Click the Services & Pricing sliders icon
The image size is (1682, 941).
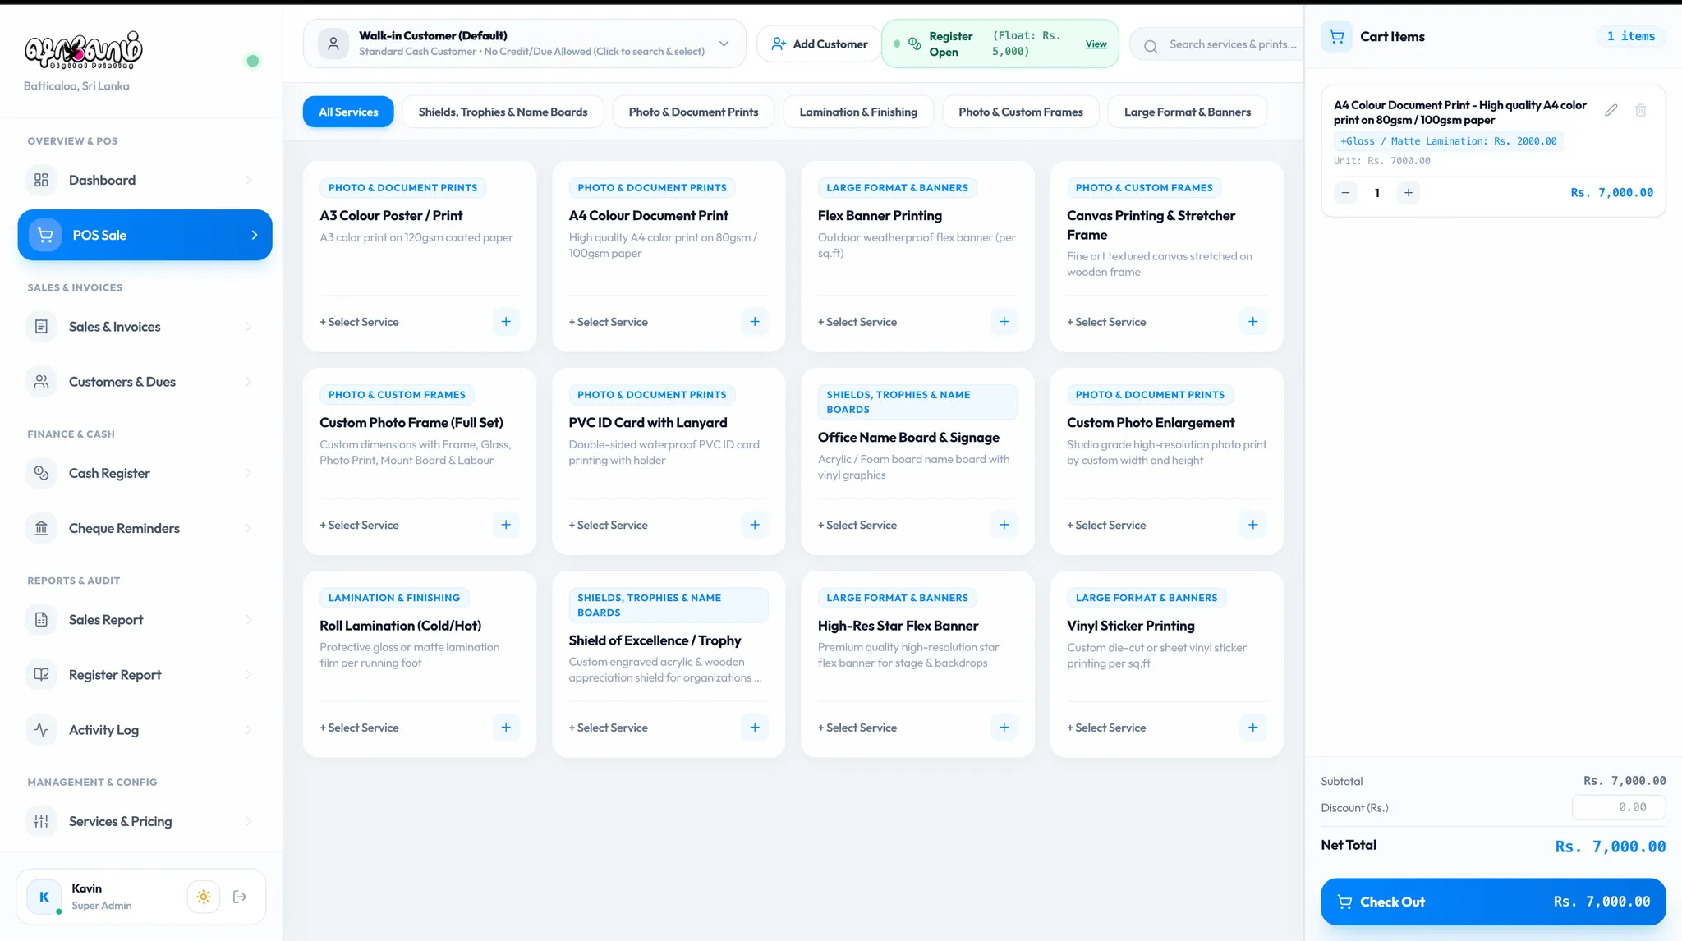point(41,821)
